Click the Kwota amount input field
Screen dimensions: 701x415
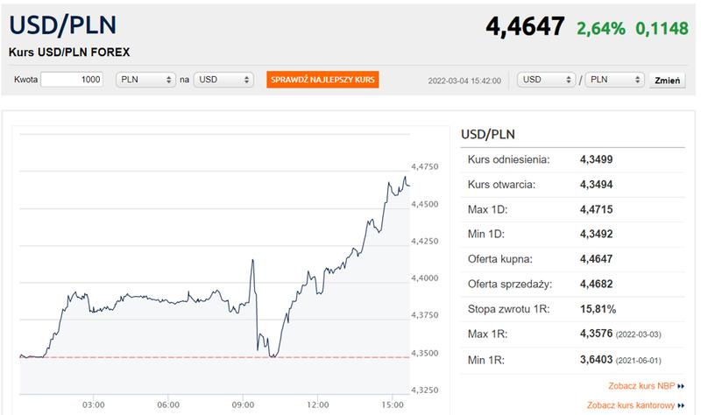[73, 80]
